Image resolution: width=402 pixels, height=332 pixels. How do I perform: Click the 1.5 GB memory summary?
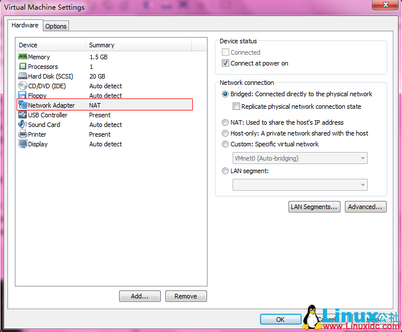(x=99, y=57)
